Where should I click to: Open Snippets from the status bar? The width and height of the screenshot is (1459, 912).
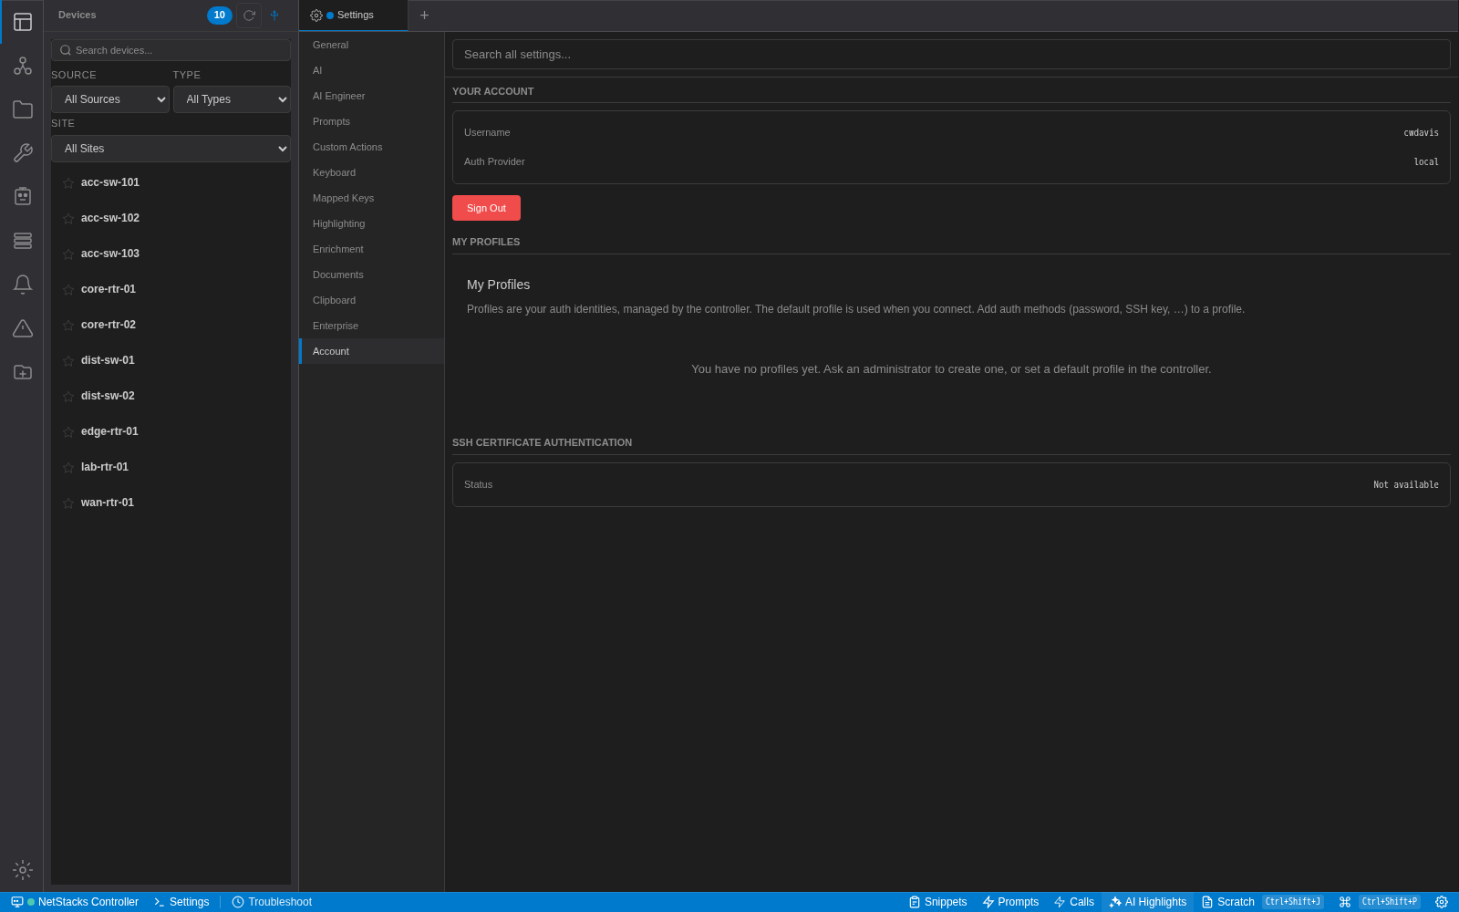pyautogui.click(x=937, y=902)
